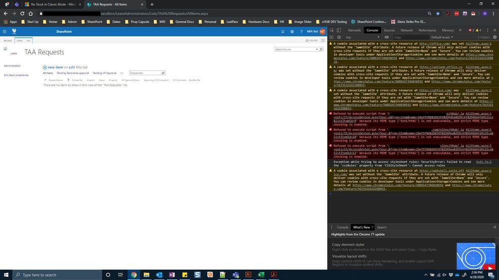
Task: Open the SharePoint bookmarks folder
Action: pyautogui.click(x=92, y=22)
